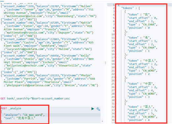Image resolution: width=172 pixels, height=124 pixels.
Task: Click line number 18 in the output gutter
Action: coord(113,61)
